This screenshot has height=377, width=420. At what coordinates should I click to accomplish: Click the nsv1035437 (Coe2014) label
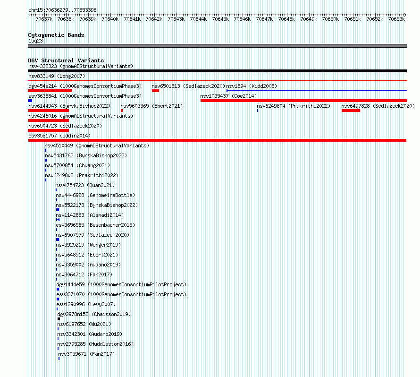pos(228,96)
